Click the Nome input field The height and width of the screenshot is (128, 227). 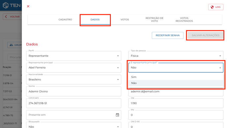74,91
